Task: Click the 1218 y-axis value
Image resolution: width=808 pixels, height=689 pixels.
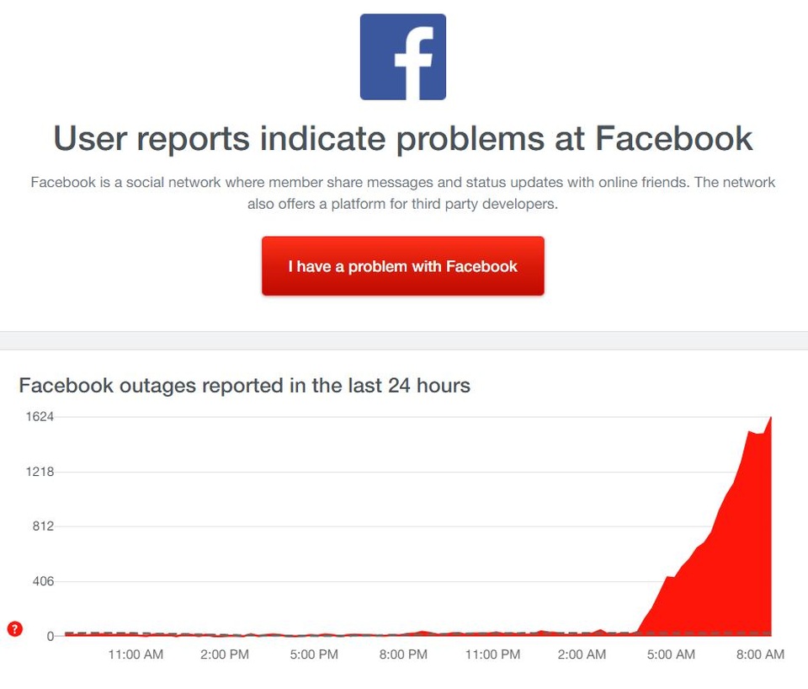Action: tap(40, 472)
